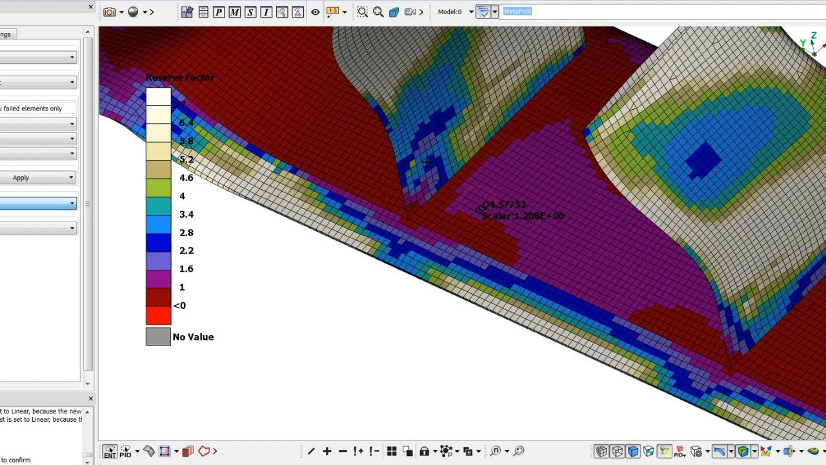This screenshot has width=826, height=465.
Task: Click the red polygon selection icon
Action: tap(204, 451)
